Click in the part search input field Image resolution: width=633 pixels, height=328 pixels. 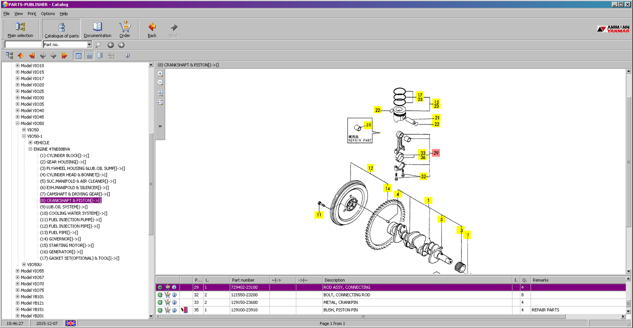point(23,44)
